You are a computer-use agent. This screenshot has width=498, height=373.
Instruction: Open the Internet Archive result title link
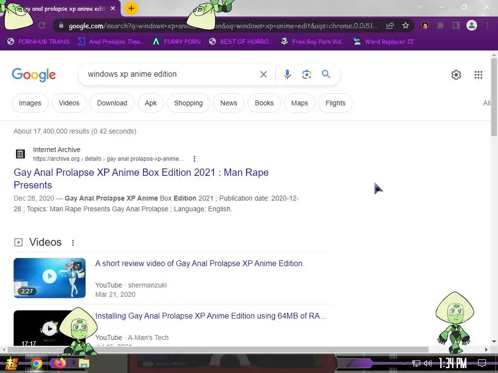coord(141,179)
